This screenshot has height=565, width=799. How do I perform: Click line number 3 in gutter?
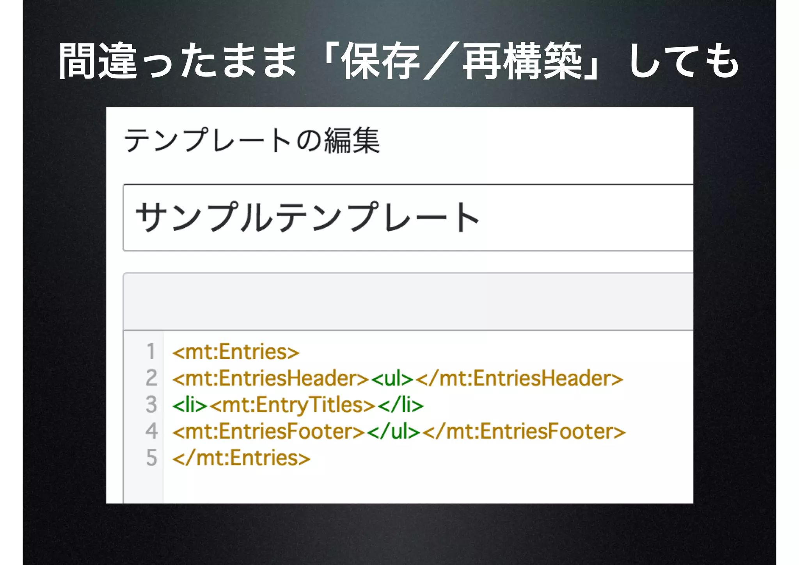[x=151, y=405]
